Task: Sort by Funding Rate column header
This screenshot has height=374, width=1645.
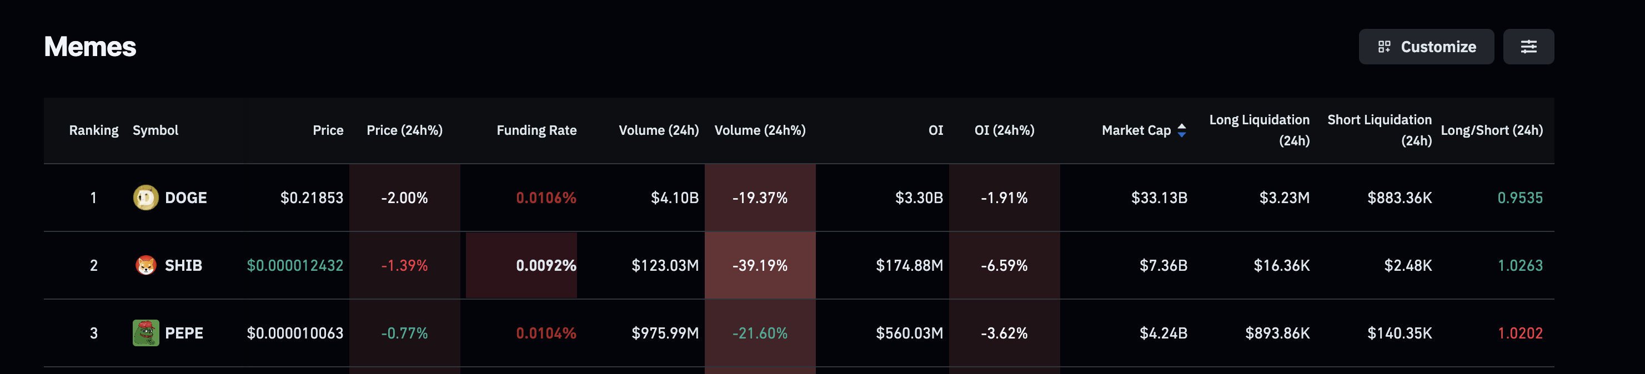Action: click(x=536, y=130)
